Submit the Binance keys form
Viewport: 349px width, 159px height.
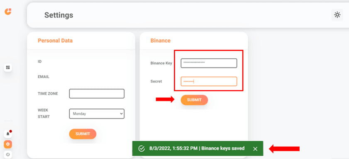[194, 100]
